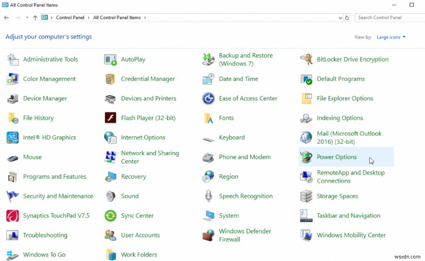This screenshot has width=425, height=261.
Task: Expand the address bar history dropdown
Action: click(x=340, y=18)
